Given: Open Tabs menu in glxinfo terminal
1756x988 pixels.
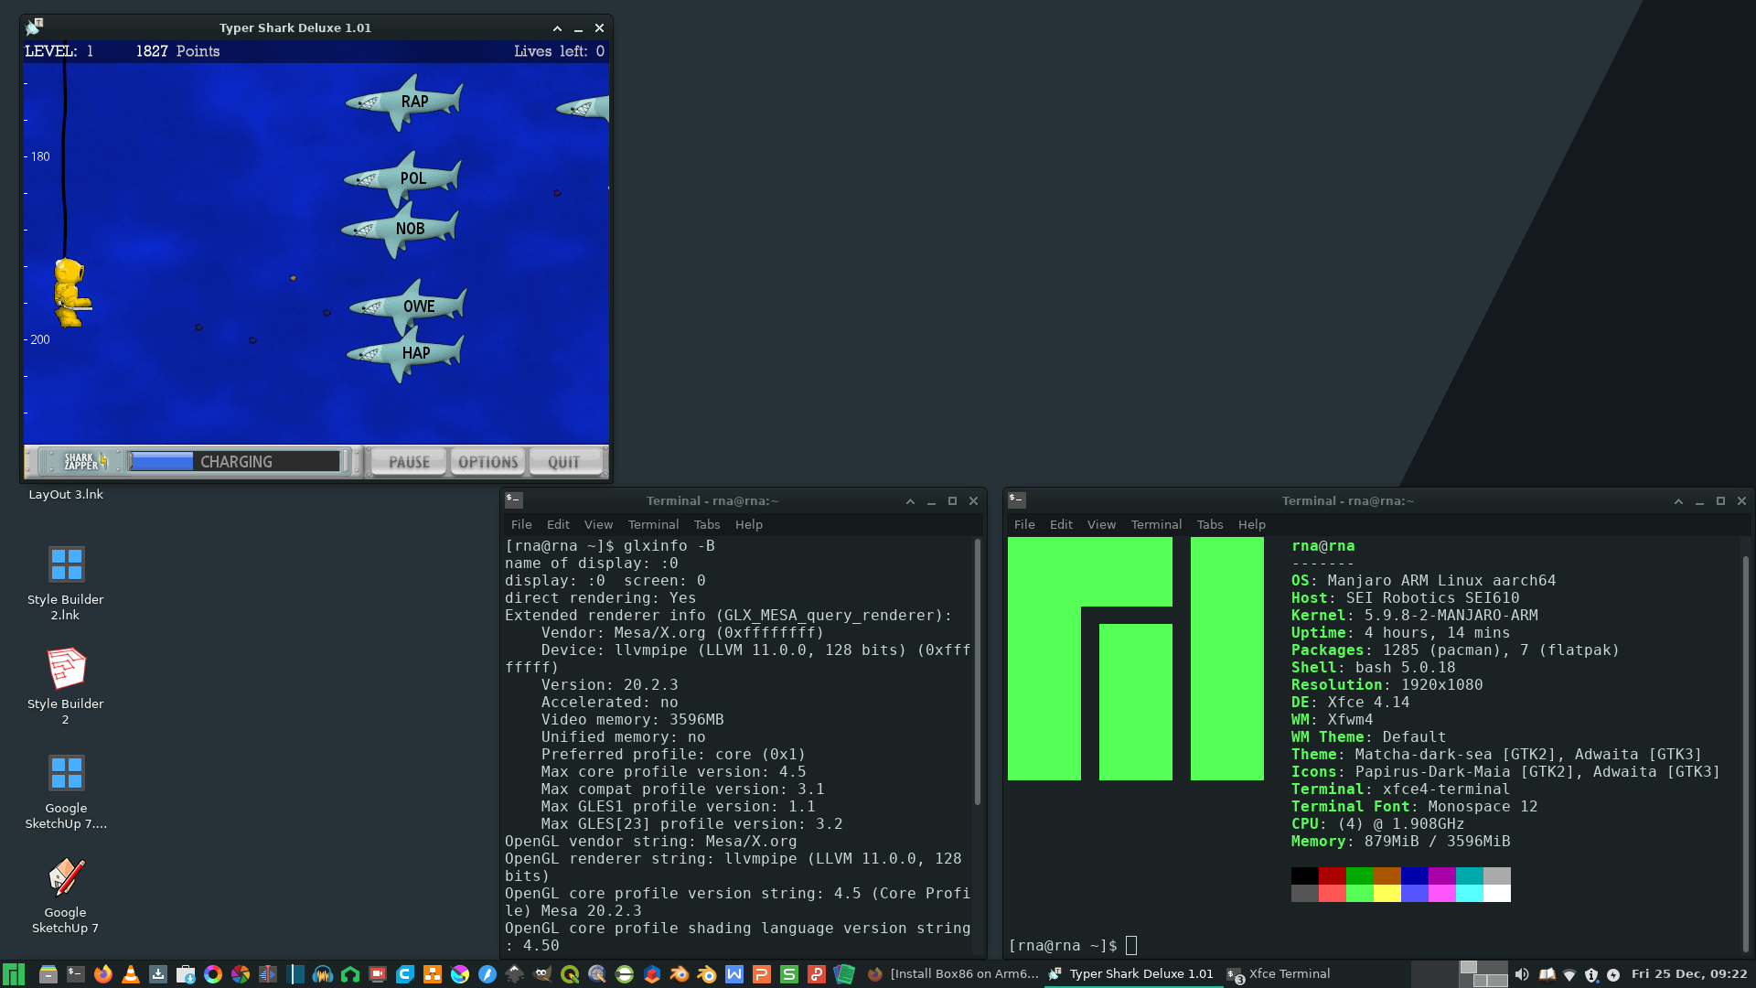Looking at the screenshot, I should [x=707, y=524].
